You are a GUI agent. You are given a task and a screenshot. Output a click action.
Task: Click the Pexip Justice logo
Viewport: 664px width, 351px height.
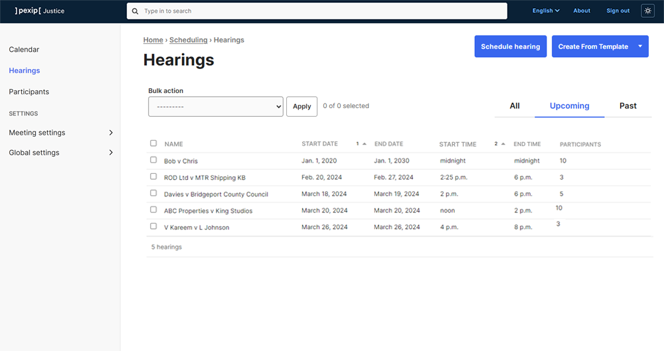coord(40,11)
